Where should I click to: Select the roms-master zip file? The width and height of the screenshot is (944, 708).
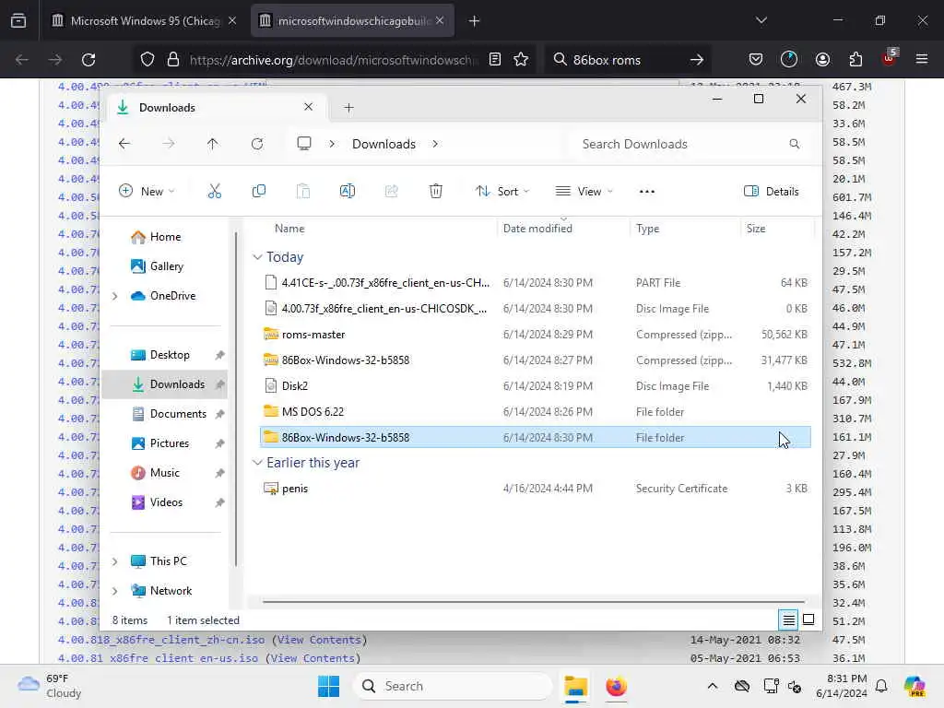coord(536,334)
